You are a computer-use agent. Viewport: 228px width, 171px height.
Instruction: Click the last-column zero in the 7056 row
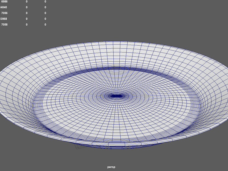(x=45, y=13)
